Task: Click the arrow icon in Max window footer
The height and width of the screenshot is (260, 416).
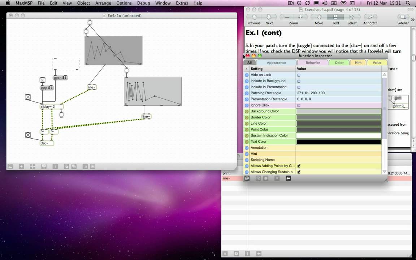Action: tap(259, 253)
